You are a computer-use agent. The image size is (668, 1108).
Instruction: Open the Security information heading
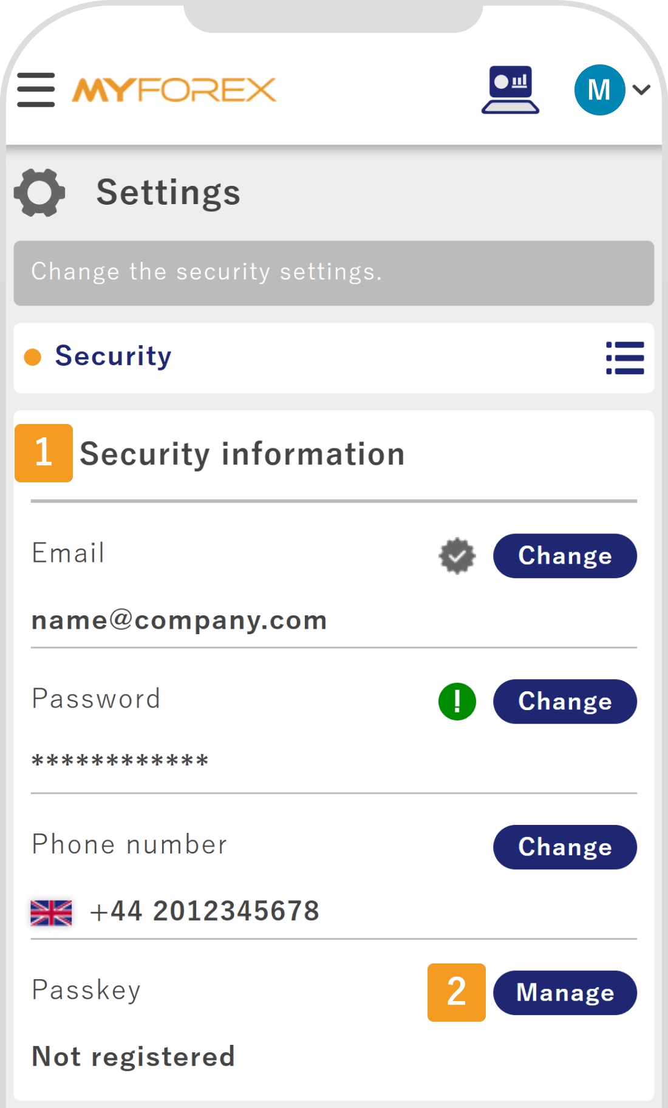[x=242, y=453]
